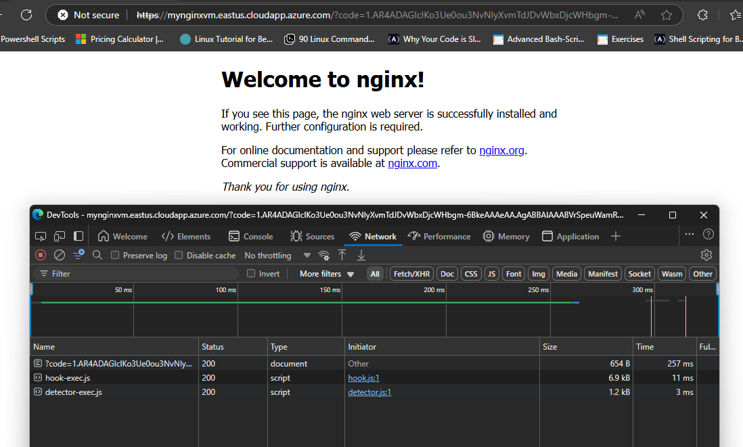The width and height of the screenshot is (743, 447).
Task: Switch to the Console tab
Action: [x=250, y=236]
